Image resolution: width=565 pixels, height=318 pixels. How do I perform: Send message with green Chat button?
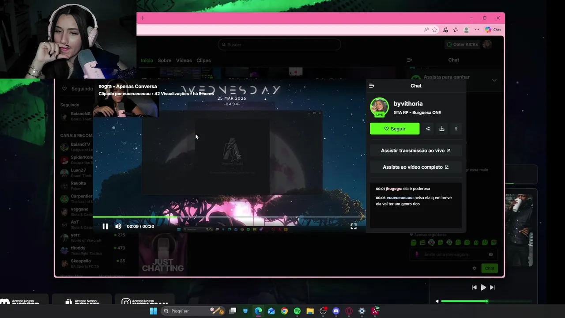click(x=490, y=268)
